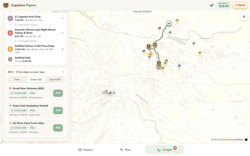Click map route marker numbered 3
The width and height of the screenshot is (250, 156).
pos(159,63)
